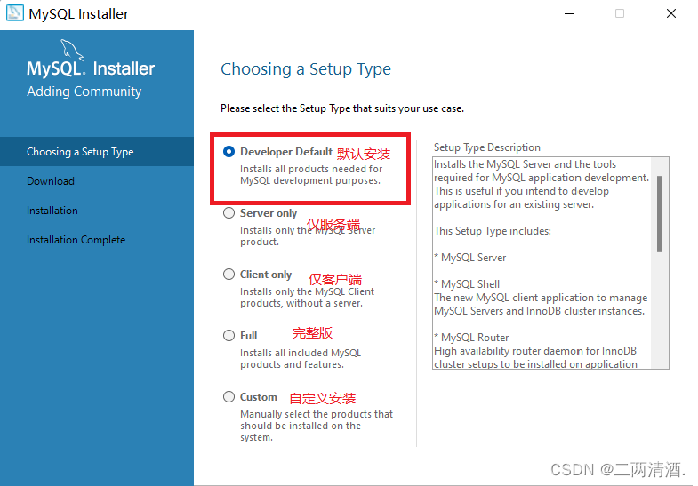Click the disabled maximize window button
Screen dimensions: 698x486
tap(620, 14)
